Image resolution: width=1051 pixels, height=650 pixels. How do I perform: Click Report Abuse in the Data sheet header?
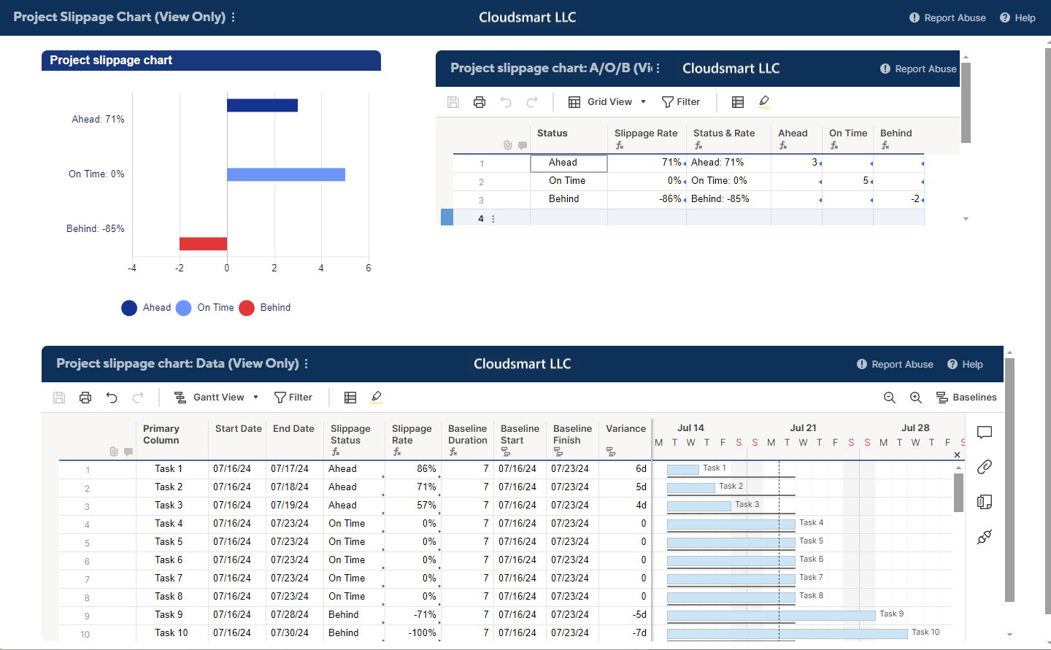[895, 364]
